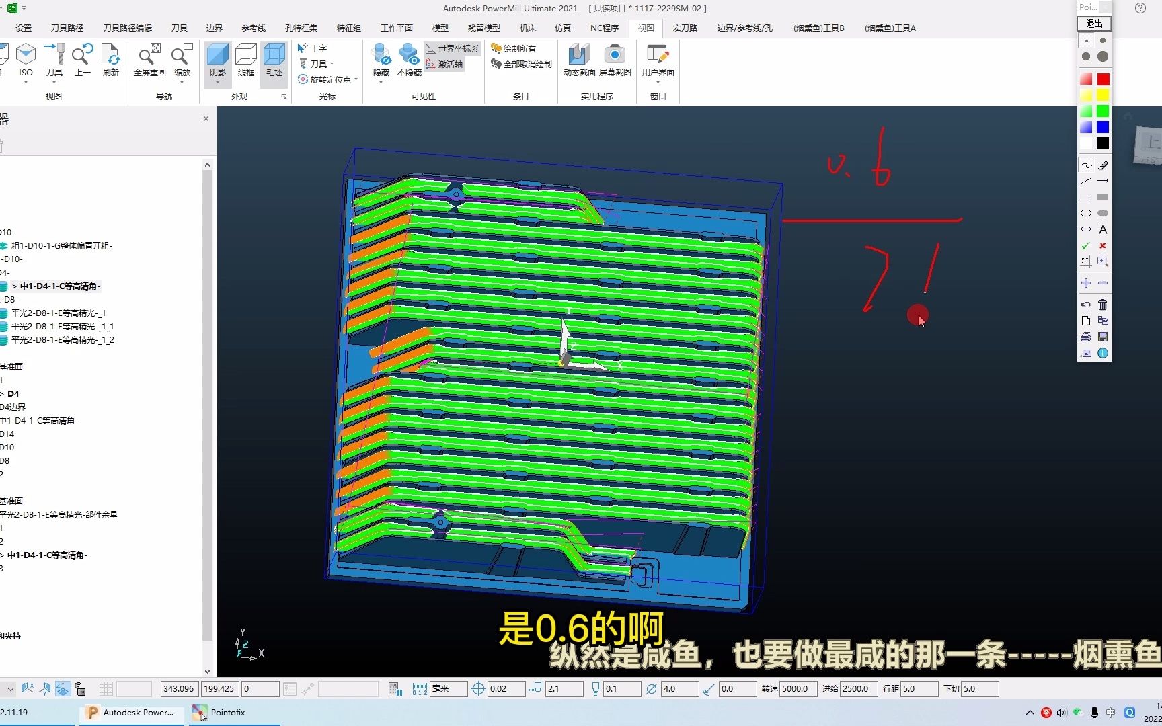Image resolution: width=1162 pixels, height=726 pixels.
Task: Click Pointofix save floppy icon
Action: [1103, 337]
